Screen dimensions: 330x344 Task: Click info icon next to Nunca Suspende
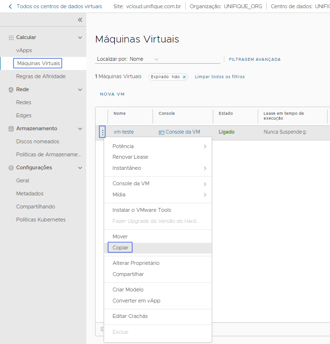point(304,132)
